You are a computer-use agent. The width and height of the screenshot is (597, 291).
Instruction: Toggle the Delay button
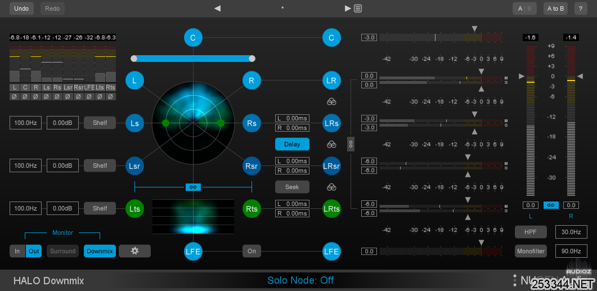tap(293, 144)
